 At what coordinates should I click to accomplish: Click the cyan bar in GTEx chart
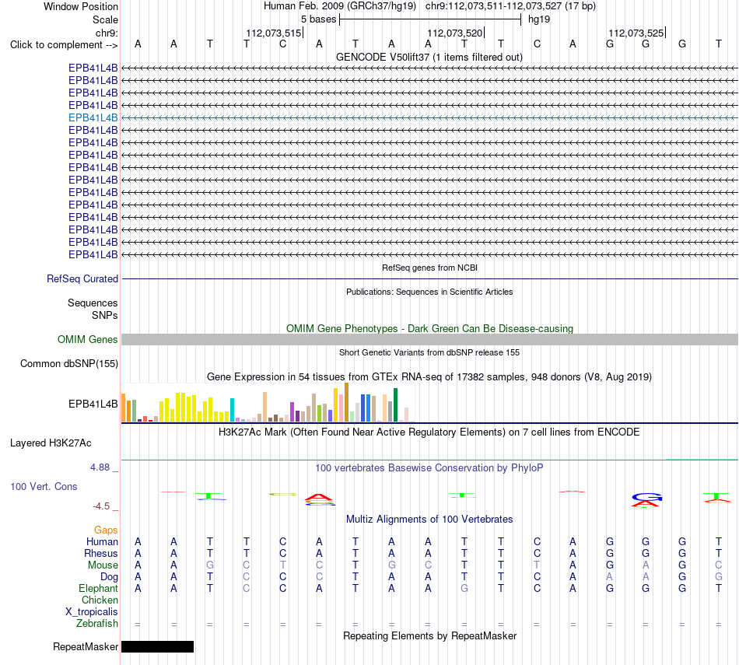232,410
